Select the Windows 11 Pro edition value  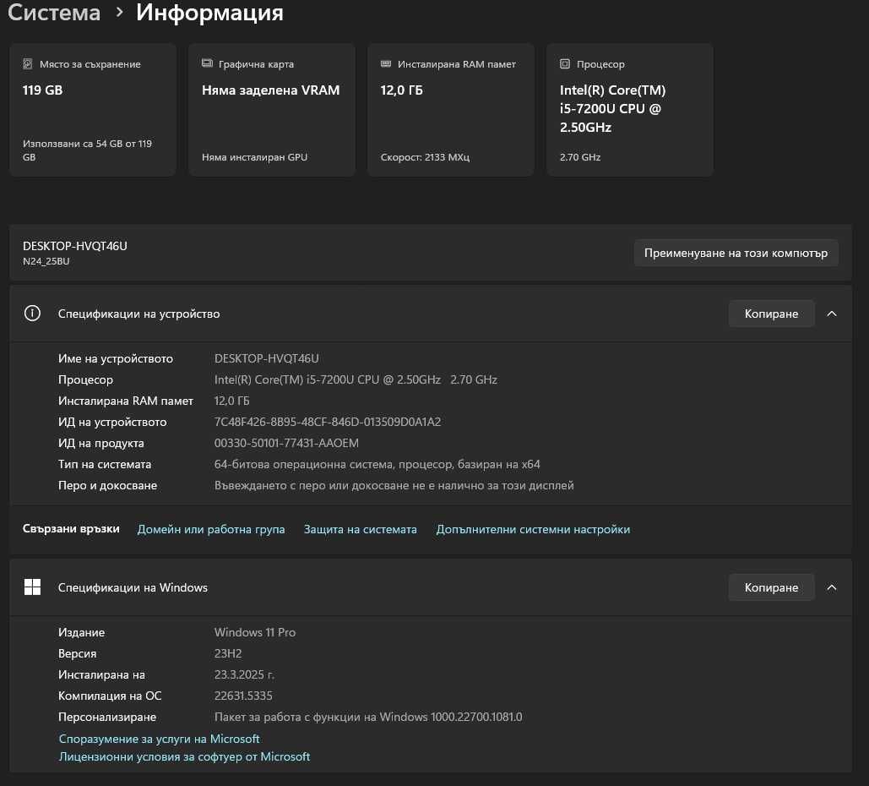255,632
